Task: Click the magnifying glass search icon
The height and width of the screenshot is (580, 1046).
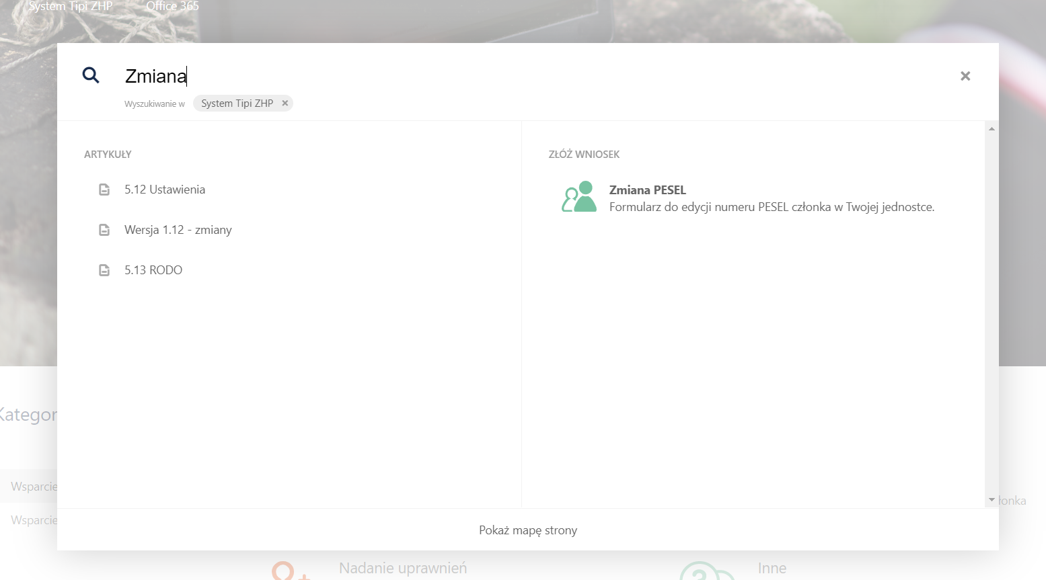Action: [91, 75]
